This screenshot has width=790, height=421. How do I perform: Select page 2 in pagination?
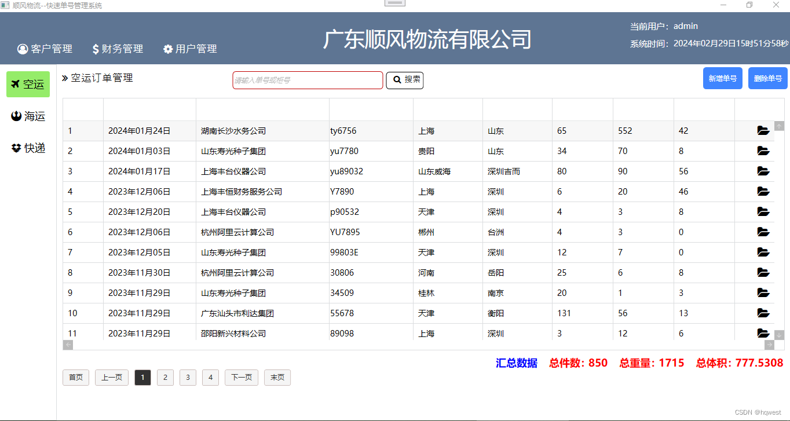tap(165, 378)
